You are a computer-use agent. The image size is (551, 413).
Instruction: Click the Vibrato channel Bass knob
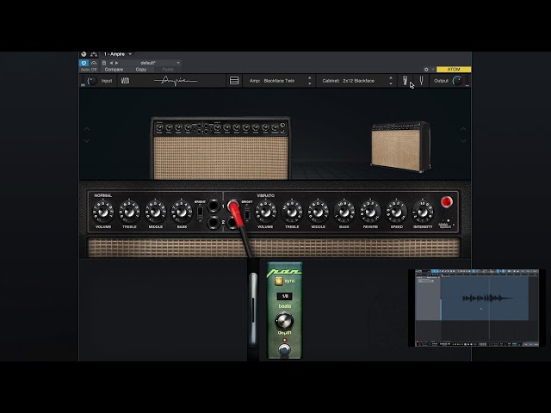click(344, 212)
